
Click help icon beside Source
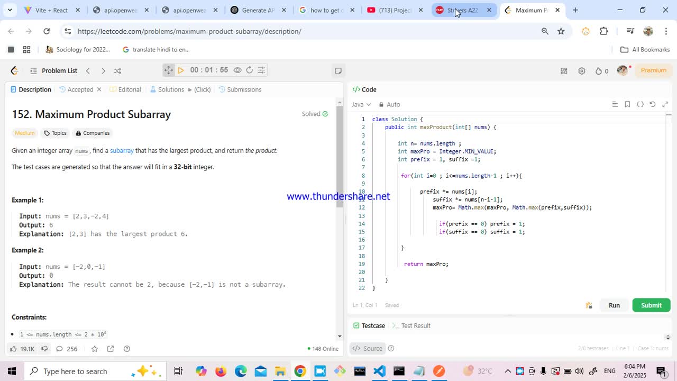[391, 348]
